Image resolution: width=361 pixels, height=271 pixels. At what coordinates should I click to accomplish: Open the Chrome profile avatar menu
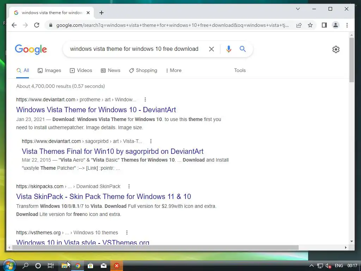pos(336,25)
